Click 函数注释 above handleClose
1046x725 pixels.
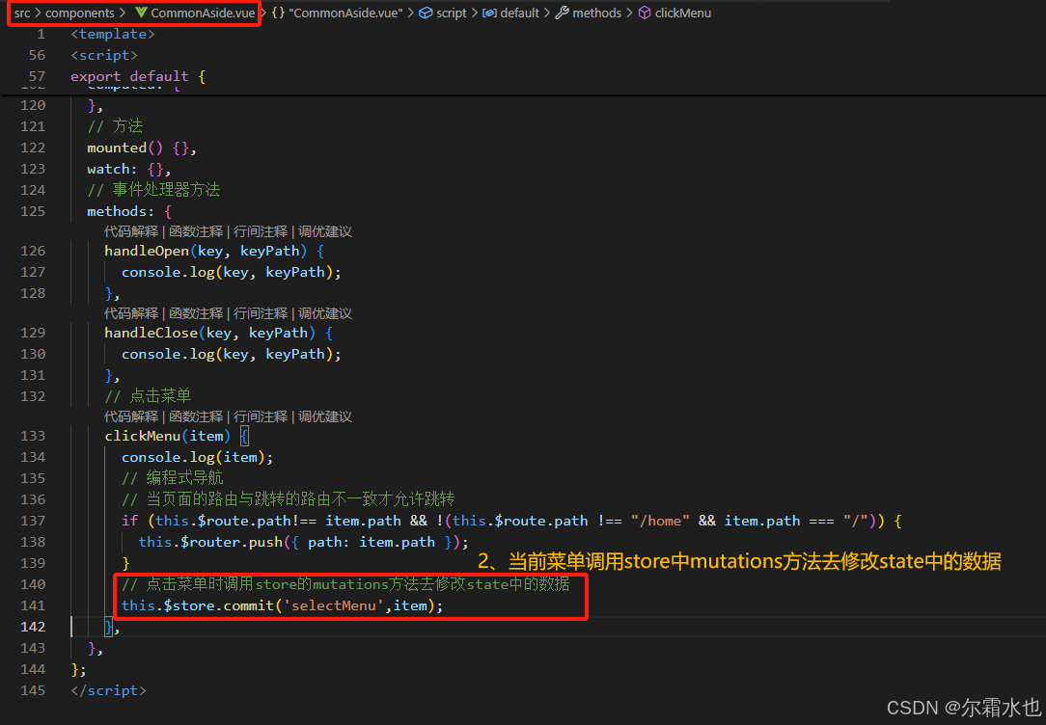click(196, 313)
